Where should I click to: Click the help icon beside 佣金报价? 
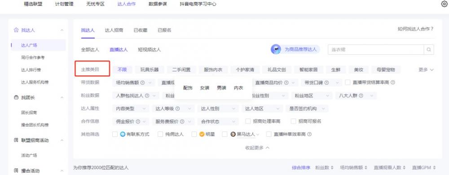tap(138, 122)
